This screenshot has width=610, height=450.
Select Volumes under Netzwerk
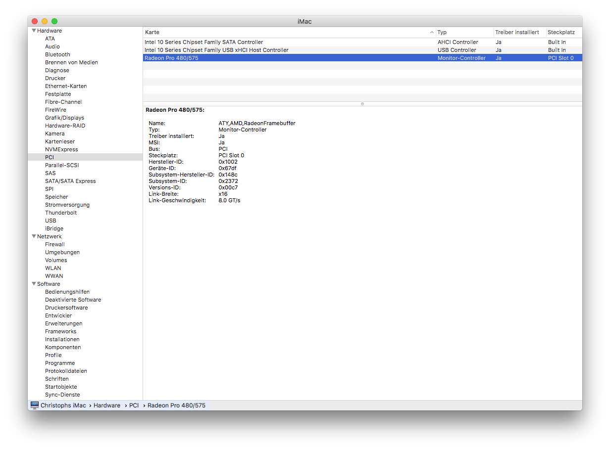(56, 260)
